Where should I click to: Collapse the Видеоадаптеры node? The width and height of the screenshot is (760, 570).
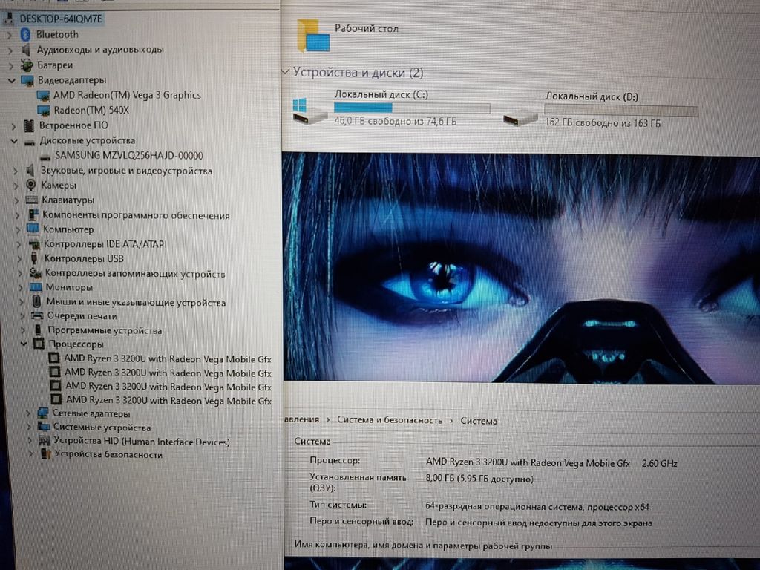pyautogui.click(x=12, y=80)
